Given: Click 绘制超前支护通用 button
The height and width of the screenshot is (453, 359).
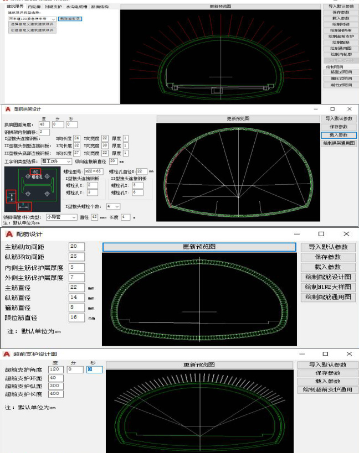Looking at the screenshot, I should 327,390.
